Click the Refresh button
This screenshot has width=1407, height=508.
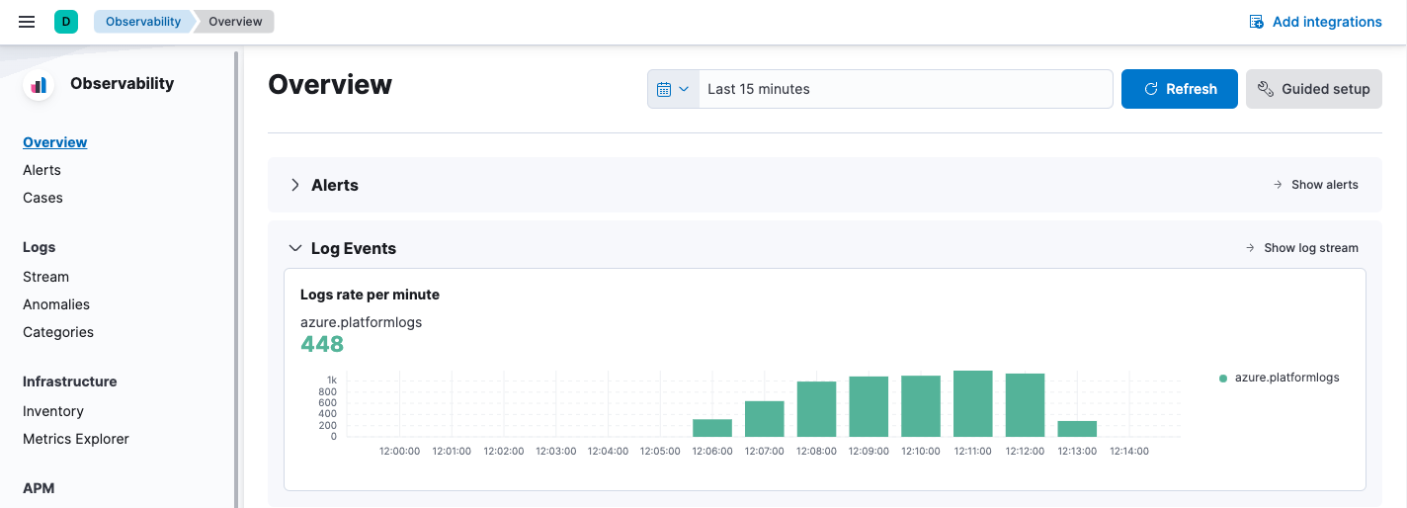1179,89
